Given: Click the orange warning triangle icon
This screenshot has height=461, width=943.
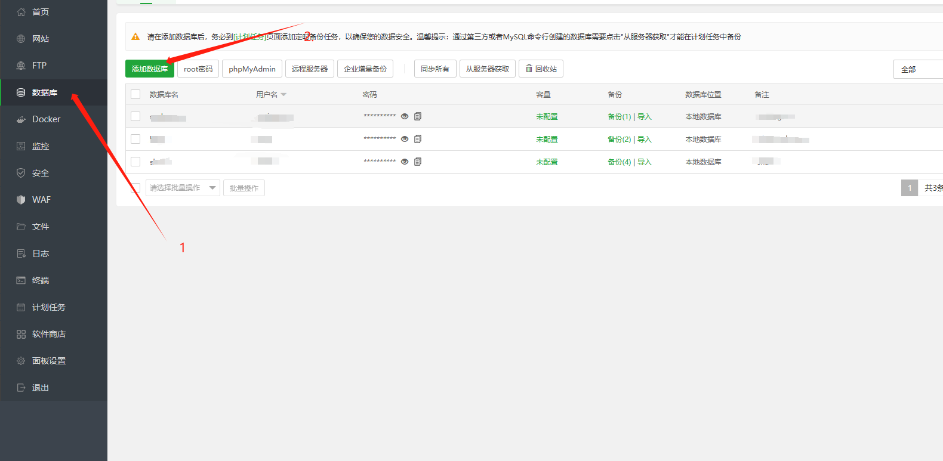Looking at the screenshot, I should click(135, 36).
